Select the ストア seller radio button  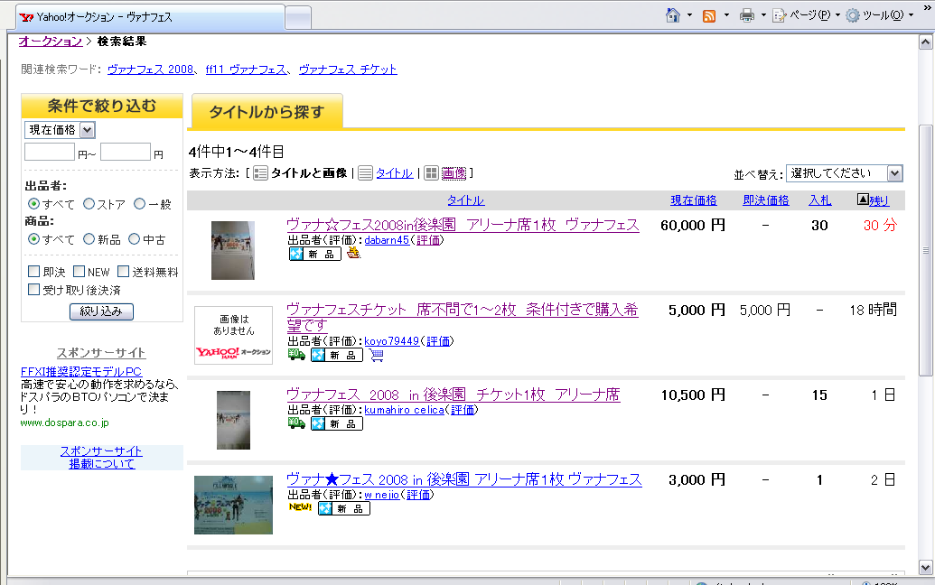(x=89, y=204)
